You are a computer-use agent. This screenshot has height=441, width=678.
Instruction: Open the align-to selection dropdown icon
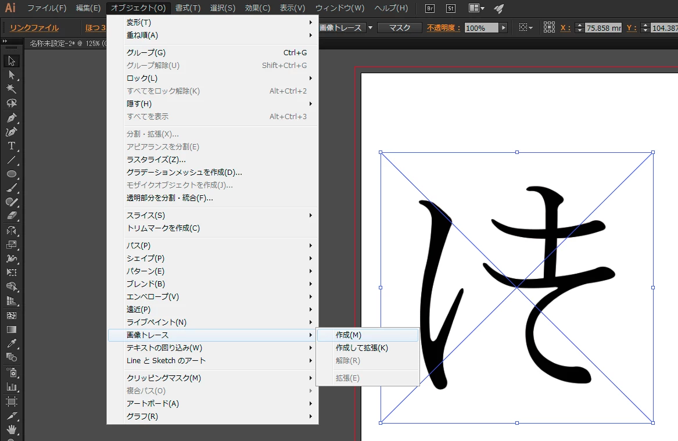click(x=526, y=28)
